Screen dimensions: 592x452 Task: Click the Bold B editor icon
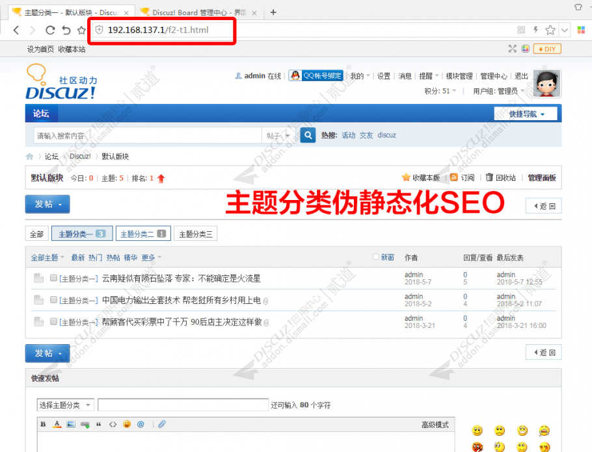click(x=43, y=425)
